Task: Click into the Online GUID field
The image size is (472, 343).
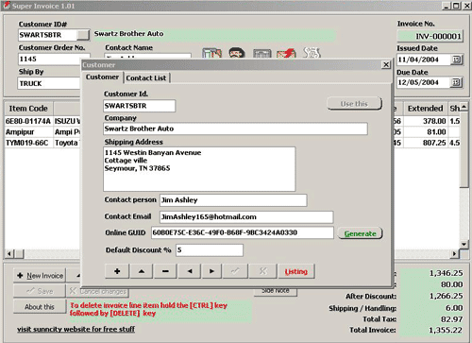Action: pos(243,232)
